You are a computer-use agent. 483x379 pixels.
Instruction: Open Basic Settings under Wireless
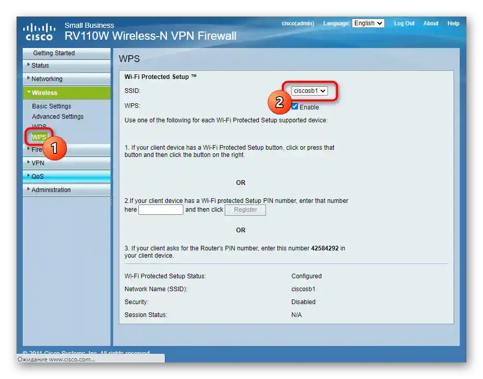[52, 106]
